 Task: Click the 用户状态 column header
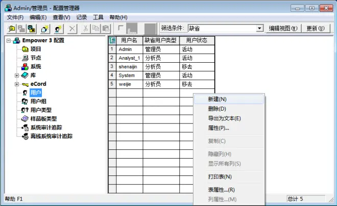click(197, 40)
